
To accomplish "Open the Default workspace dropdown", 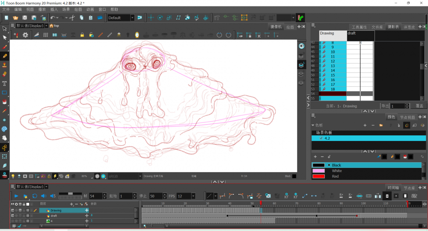I will coord(132,18).
